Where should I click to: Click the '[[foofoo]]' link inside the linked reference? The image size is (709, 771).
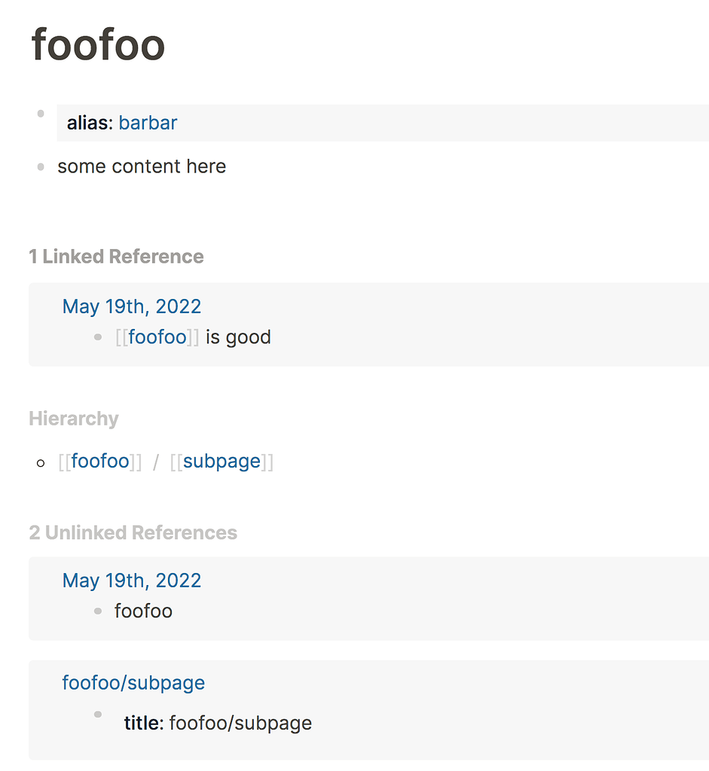click(157, 337)
